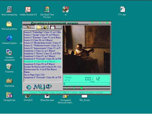
Task: Open the book tab icon
Action: click(x=29, y=27)
